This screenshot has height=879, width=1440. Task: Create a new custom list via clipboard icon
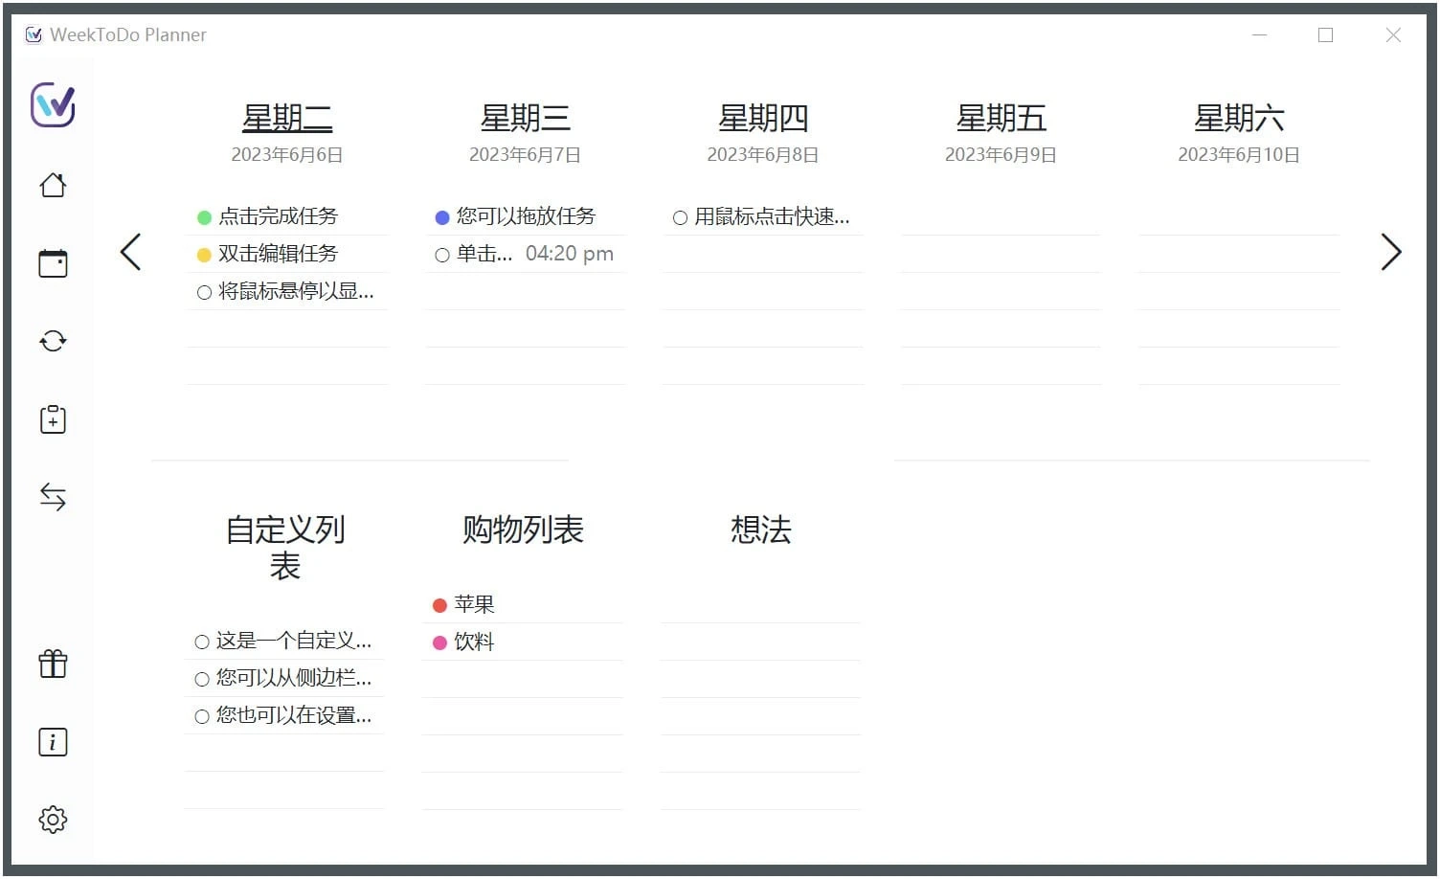53,417
